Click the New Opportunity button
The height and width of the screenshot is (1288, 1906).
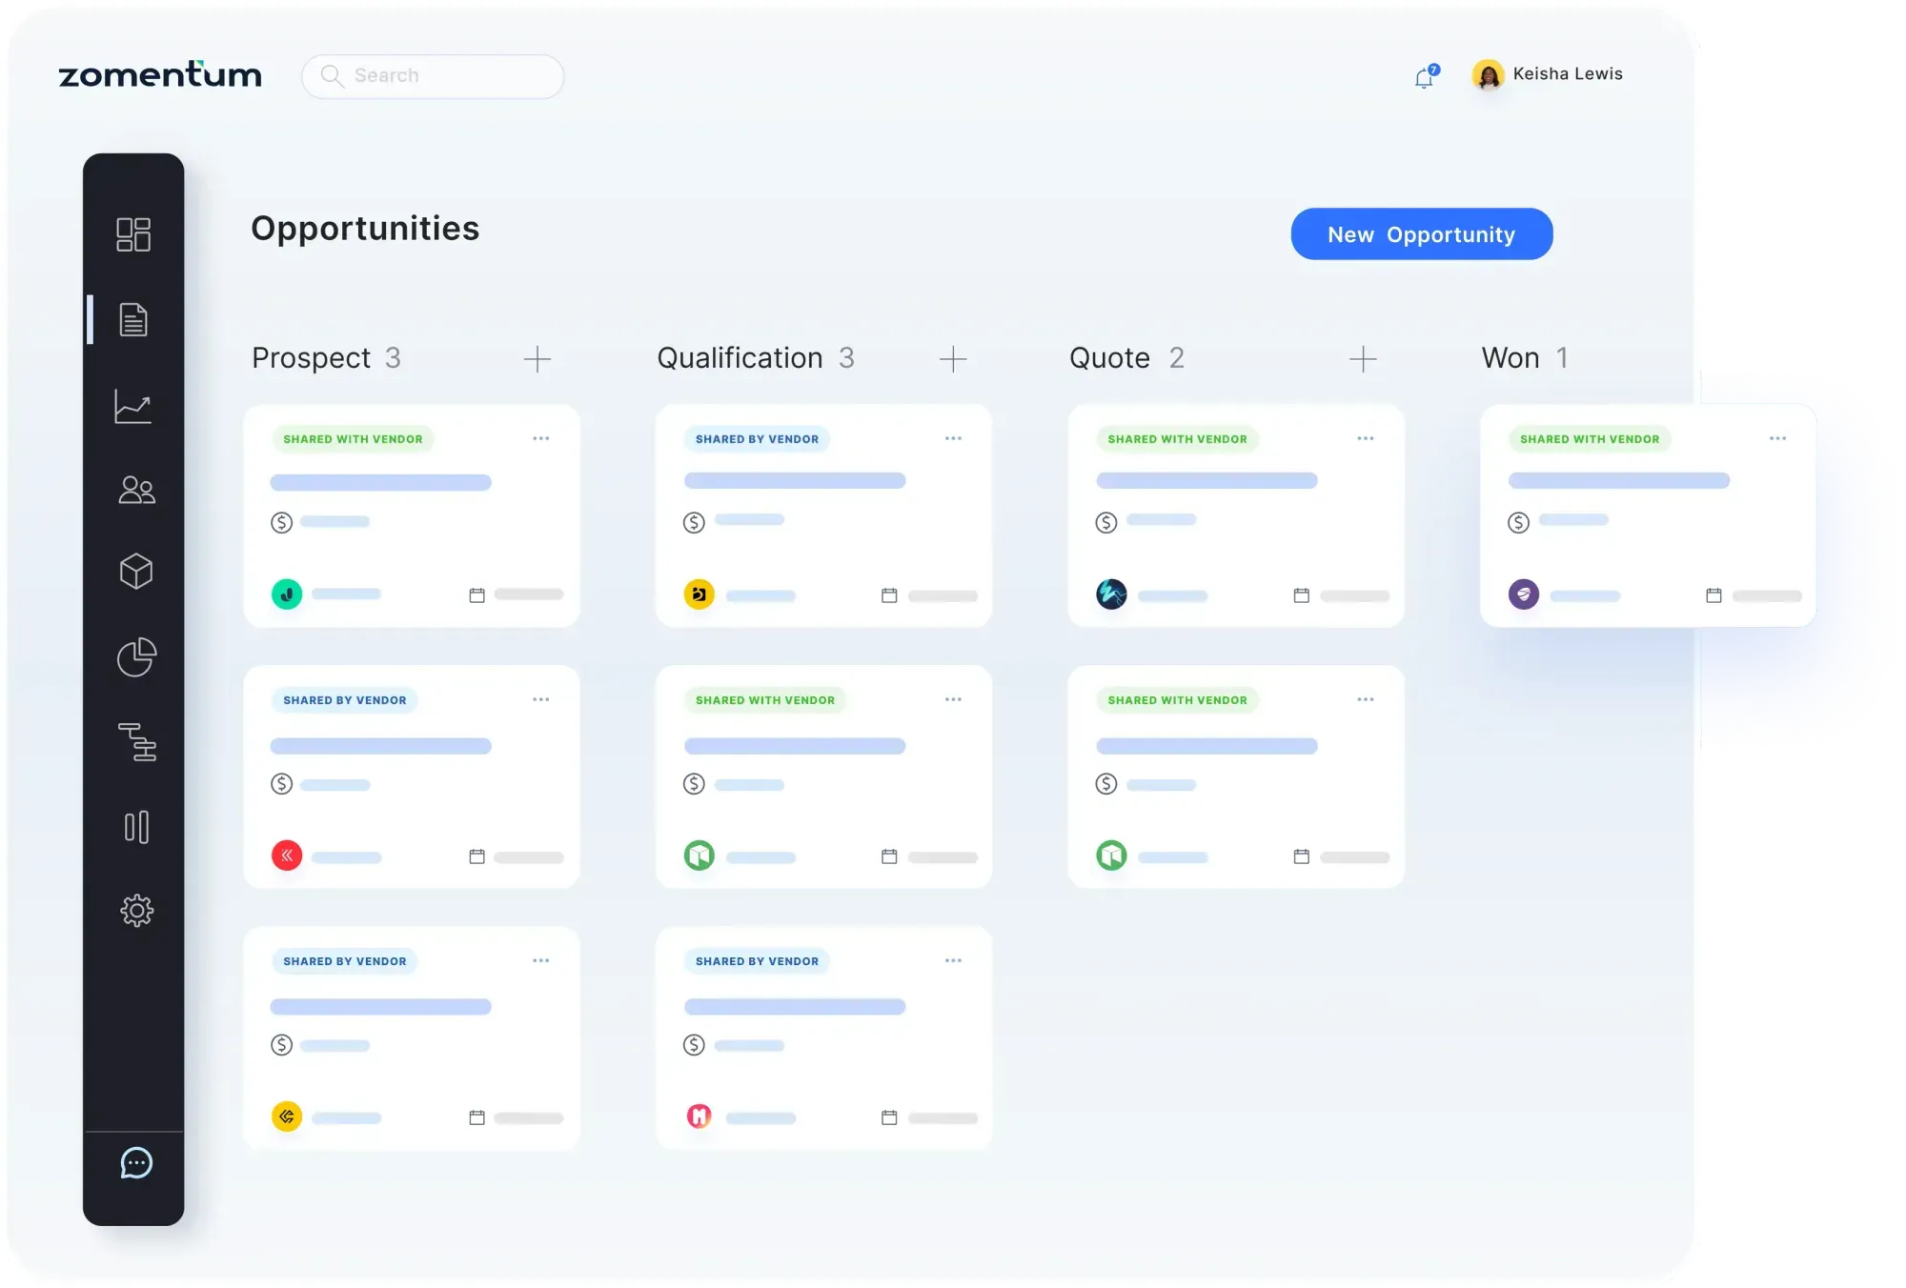1421,234
